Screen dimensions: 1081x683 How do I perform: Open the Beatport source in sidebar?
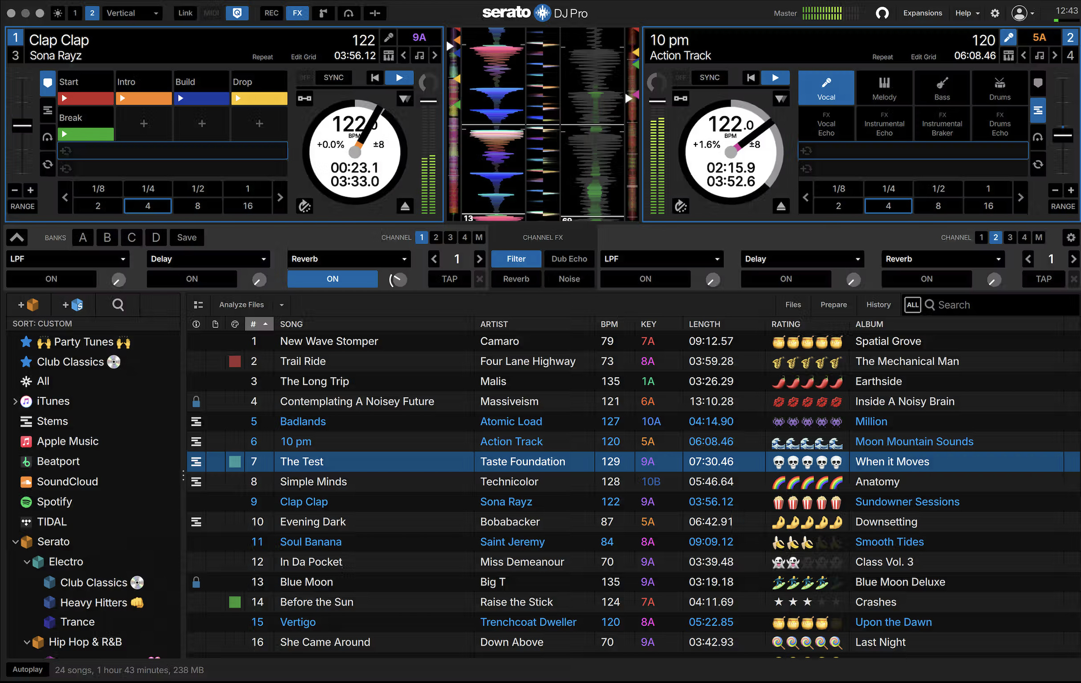58,462
